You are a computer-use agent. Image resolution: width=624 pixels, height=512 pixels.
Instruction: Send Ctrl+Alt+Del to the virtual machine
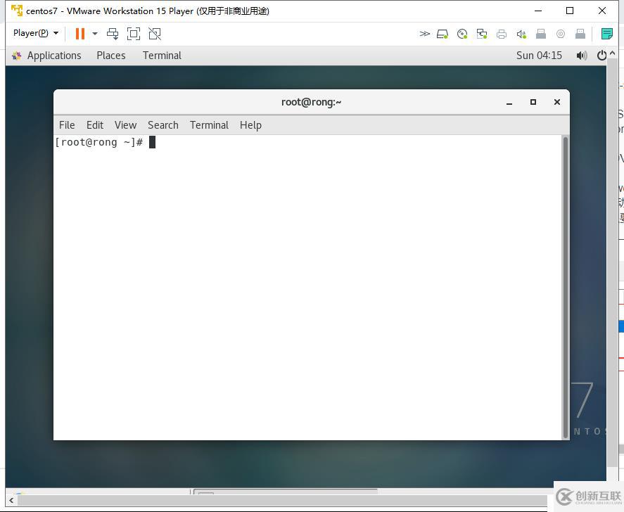click(113, 34)
